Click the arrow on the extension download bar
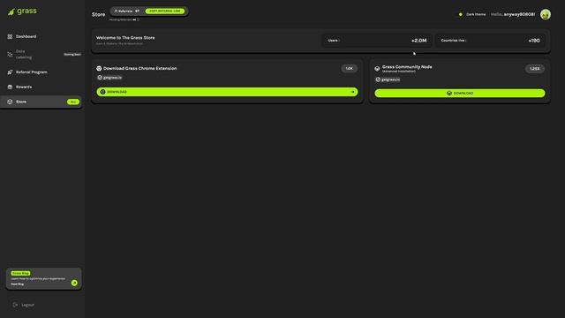This screenshot has width=565, height=318. click(353, 92)
